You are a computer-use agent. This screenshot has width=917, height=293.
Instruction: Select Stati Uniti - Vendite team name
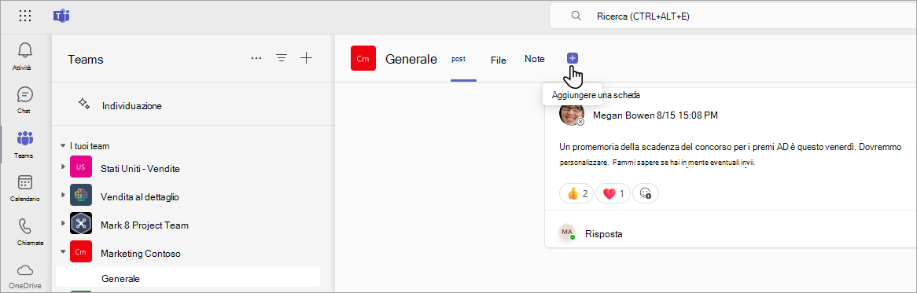click(x=140, y=169)
